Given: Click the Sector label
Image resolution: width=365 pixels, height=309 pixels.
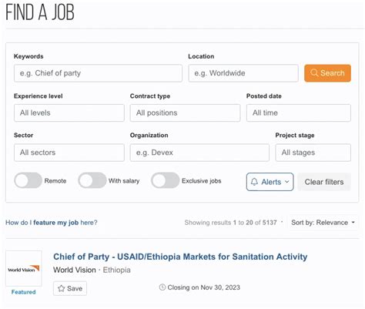Looking at the screenshot, I should tap(23, 136).
